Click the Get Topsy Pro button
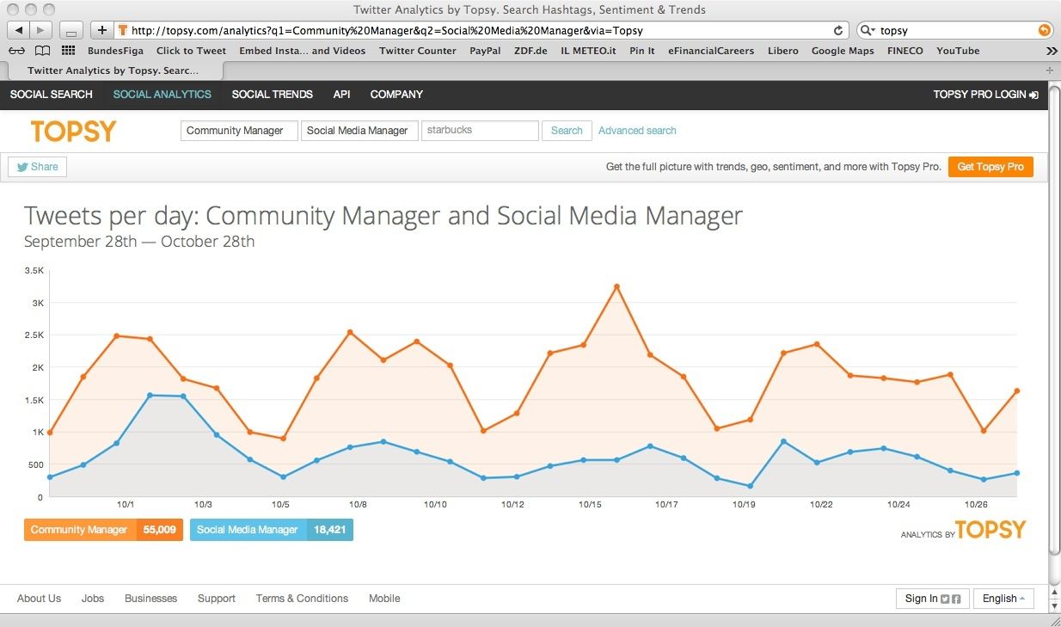Screen dimensions: 1061x627 990,167
